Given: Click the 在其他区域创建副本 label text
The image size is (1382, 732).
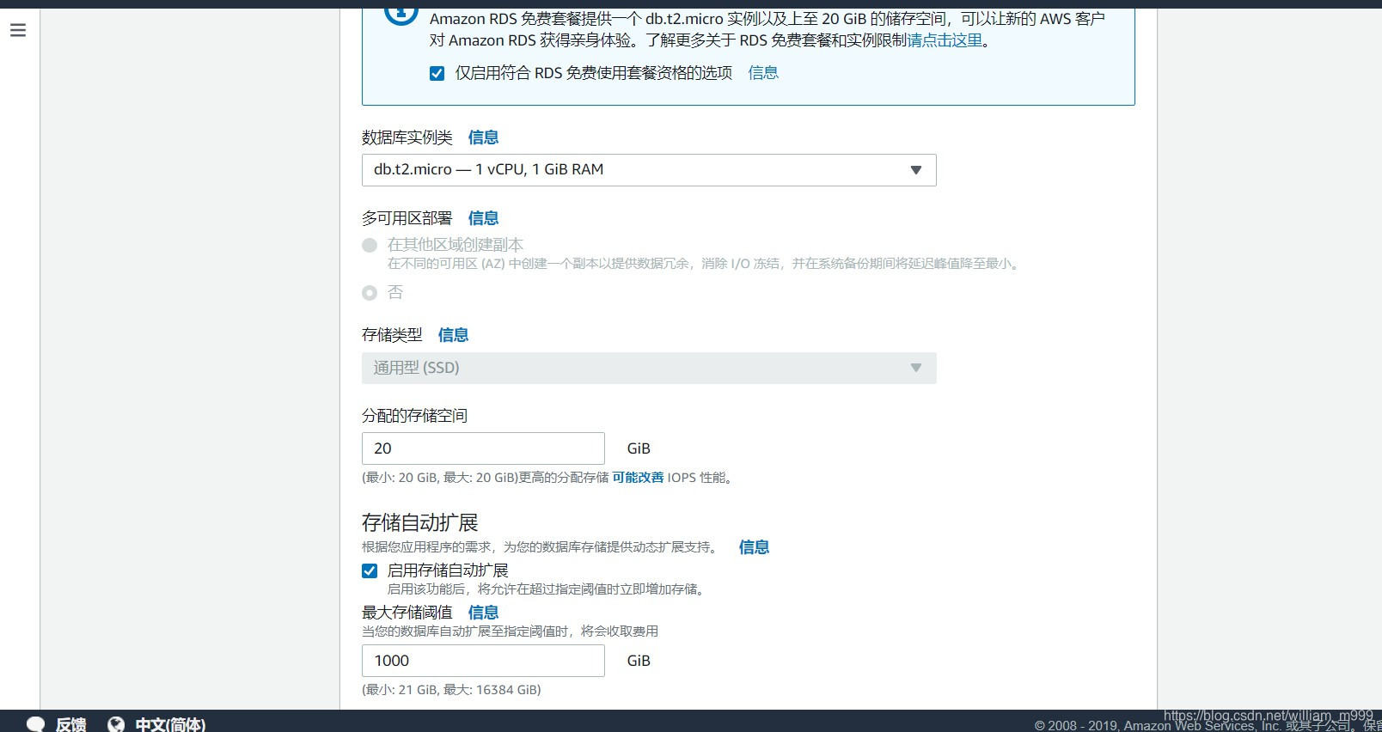Looking at the screenshot, I should point(456,245).
